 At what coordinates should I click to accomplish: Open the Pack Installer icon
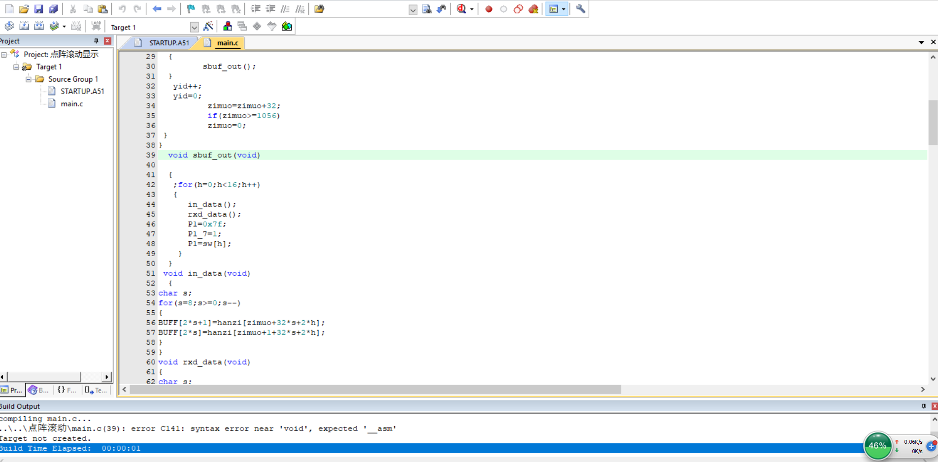(287, 26)
